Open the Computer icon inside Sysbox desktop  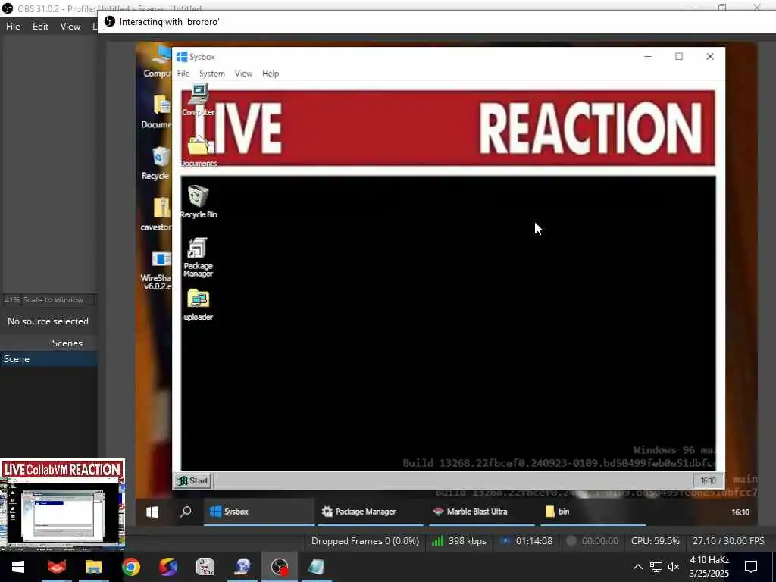click(199, 100)
